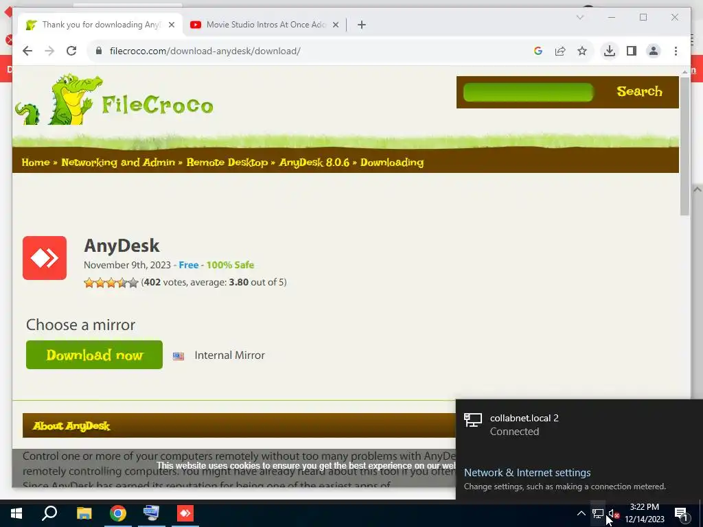Open a new browser tab
Viewport: 703px width, 527px height.
pyautogui.click(x=361, y=25)
